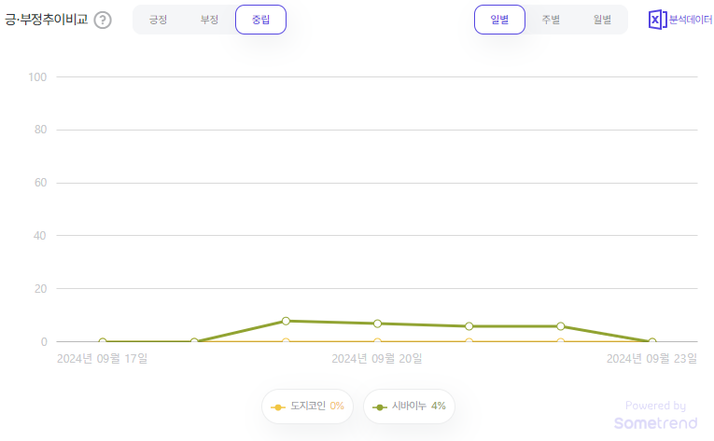Click the 2024년 09월 17일 axis label
The image size is (714, 441).
[x=102, y=359]
